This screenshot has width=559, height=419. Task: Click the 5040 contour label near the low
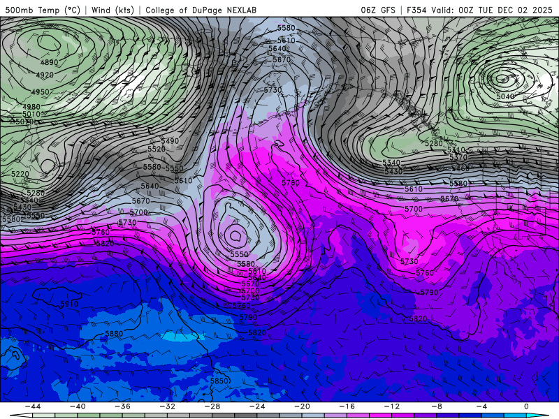pyautogui.click(x=505, y=96)
